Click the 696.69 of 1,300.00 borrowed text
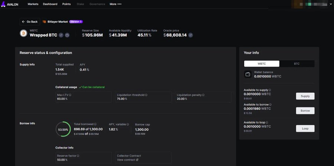 click(x=88, y=129)
